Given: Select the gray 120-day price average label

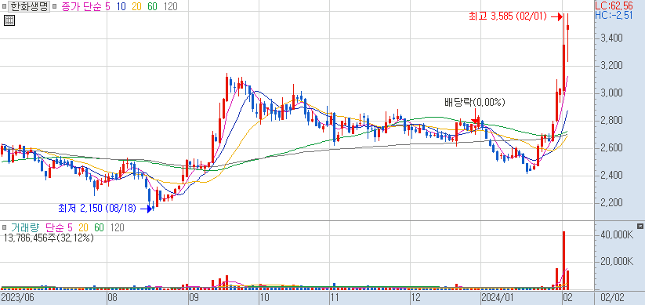Looking at the screenshot, I should point(170,6).
